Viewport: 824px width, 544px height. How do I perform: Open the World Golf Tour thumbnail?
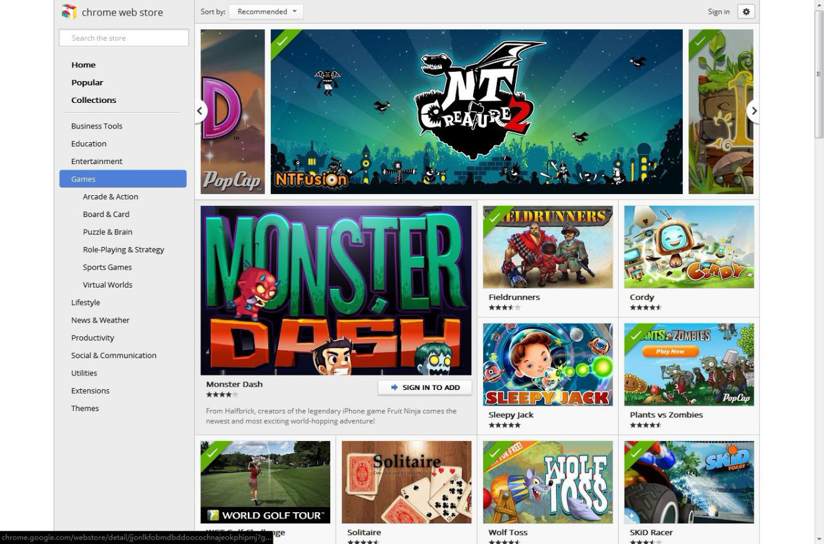265,482
